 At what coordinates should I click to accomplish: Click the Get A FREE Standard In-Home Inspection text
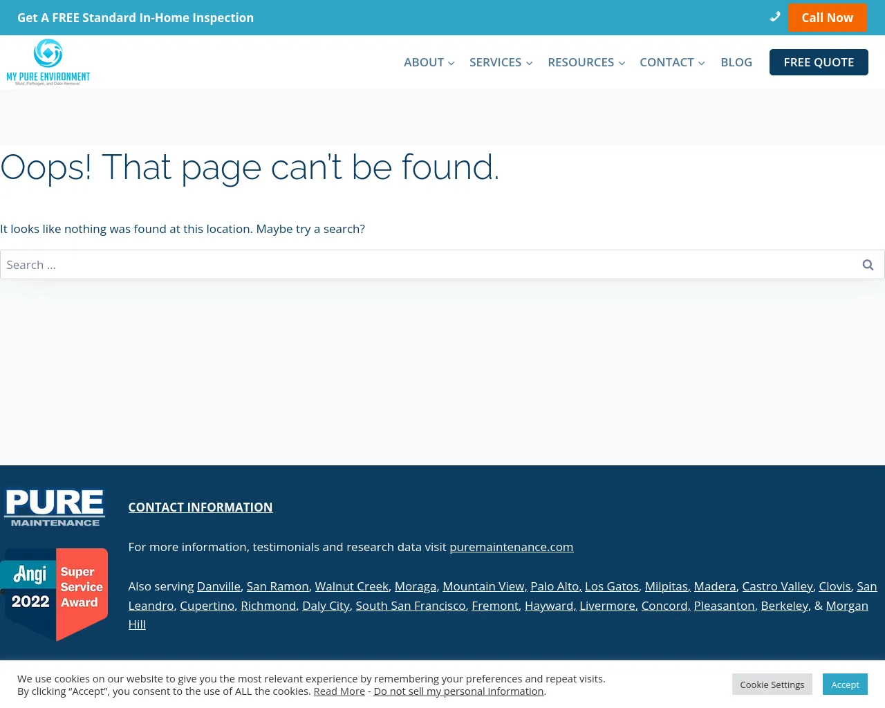[x=136, y=18]
